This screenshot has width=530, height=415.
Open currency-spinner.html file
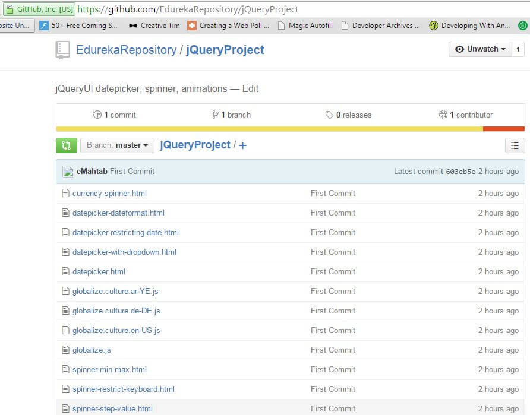point(109,193)
